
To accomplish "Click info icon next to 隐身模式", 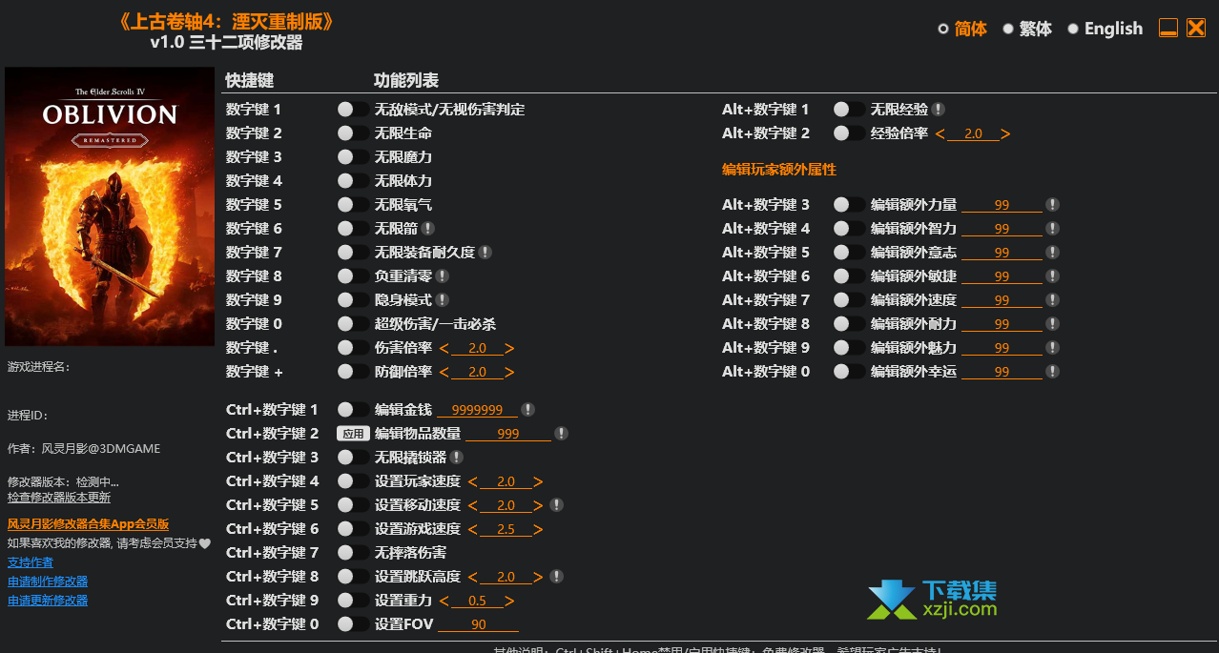I will 443,300.
